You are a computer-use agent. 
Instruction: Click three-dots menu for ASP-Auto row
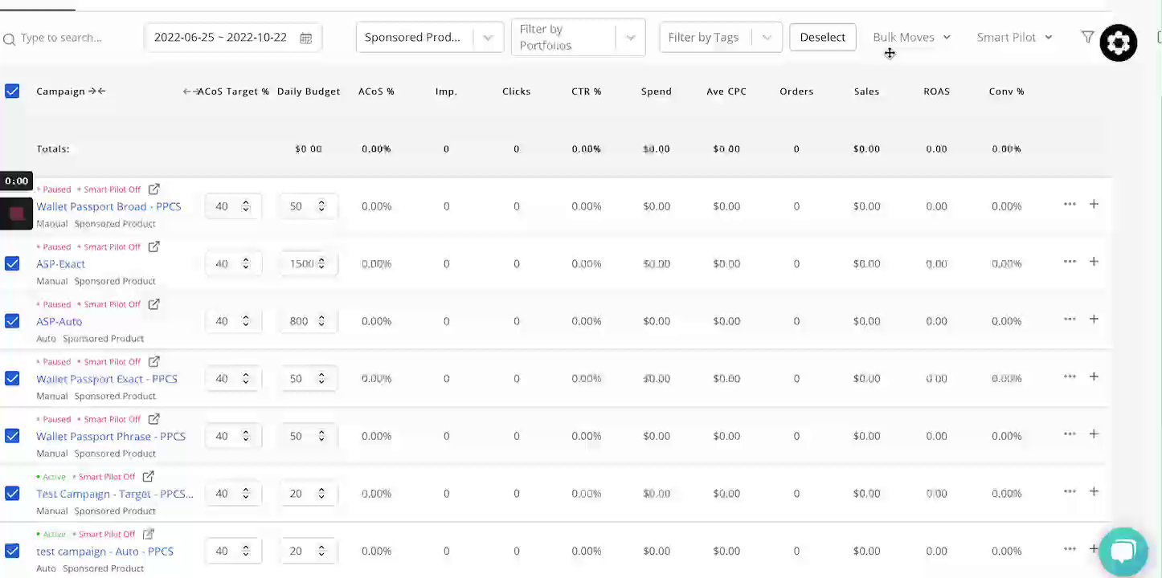(1070, 319)
